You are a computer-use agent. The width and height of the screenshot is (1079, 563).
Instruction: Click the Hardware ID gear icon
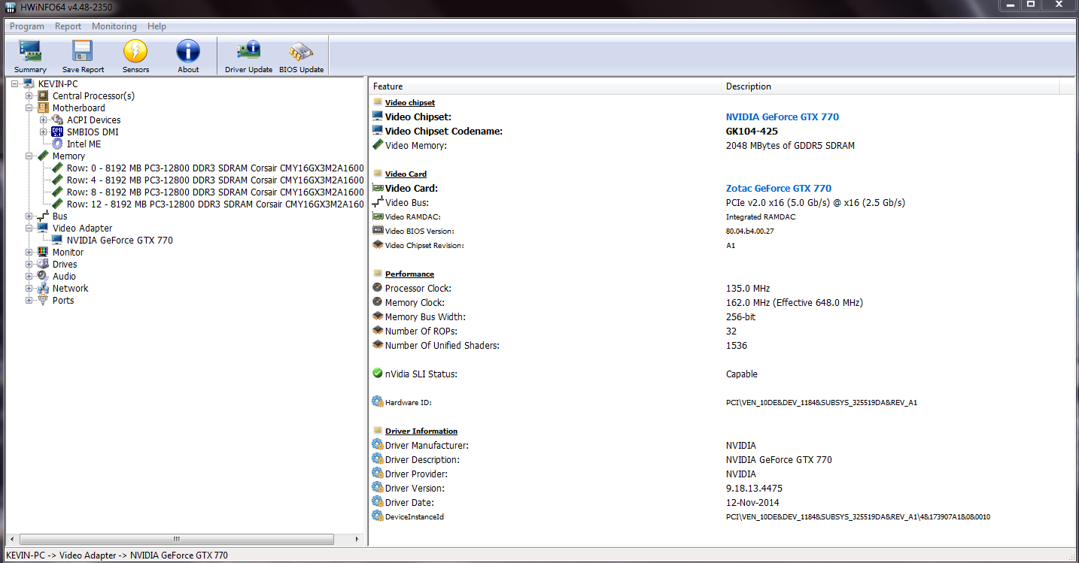tap(378, 402)
